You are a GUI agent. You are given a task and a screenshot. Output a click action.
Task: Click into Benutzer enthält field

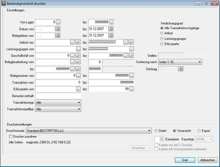[x=58, y=96]
